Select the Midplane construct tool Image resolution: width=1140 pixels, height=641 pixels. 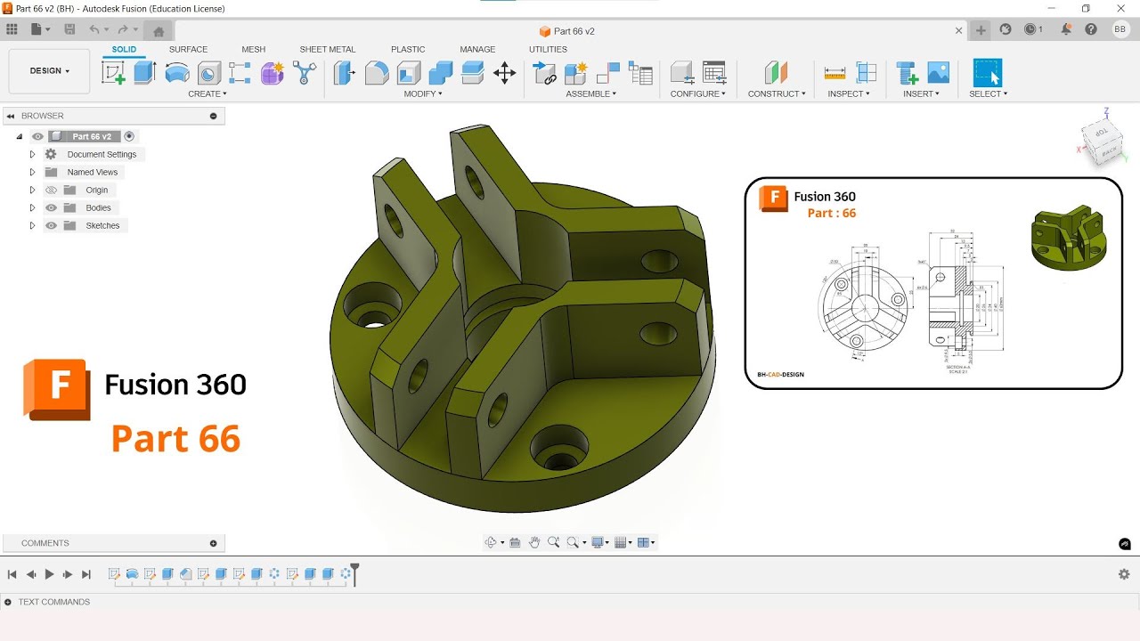[777, 73]
